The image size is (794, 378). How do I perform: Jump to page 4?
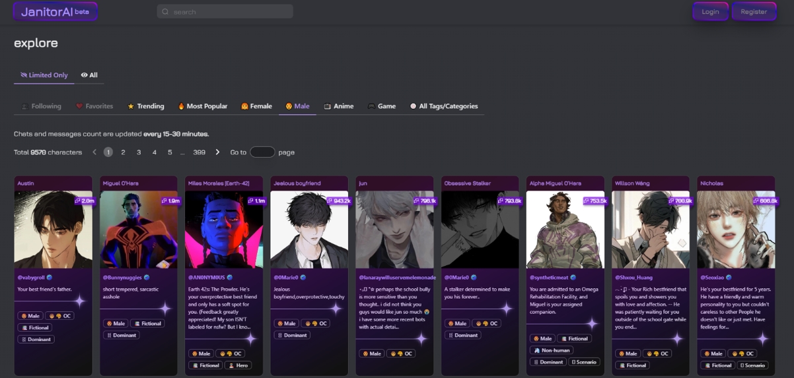click(x=155, y=152)
